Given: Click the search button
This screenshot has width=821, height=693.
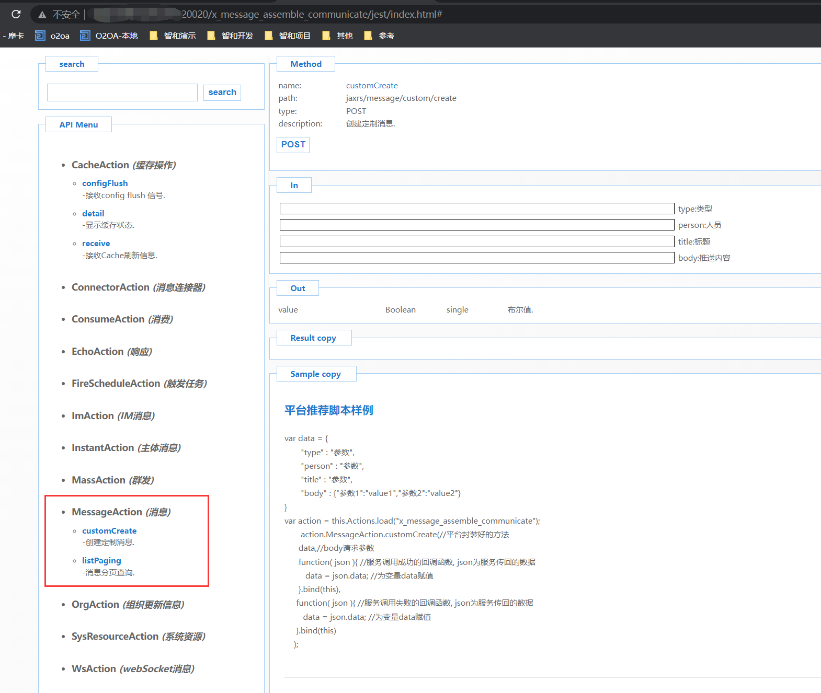Looking at the screenshot, I should tap(222, 93).
